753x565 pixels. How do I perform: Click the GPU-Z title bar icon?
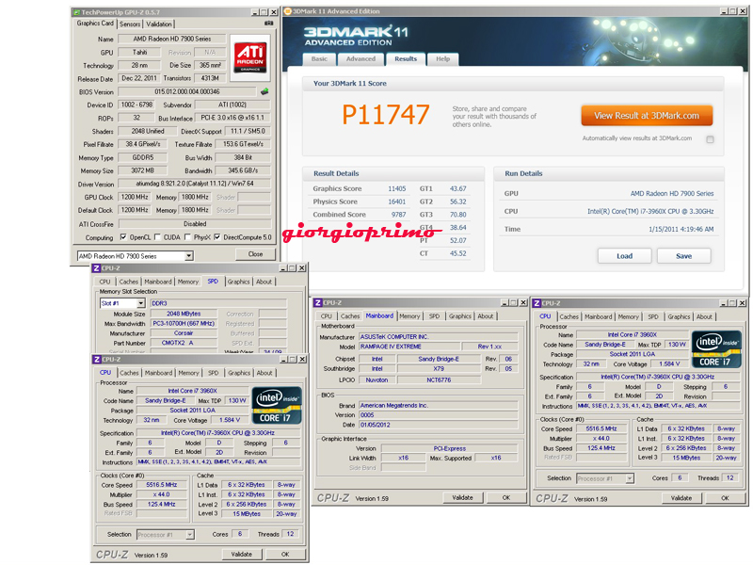click(x=76, y=12)
